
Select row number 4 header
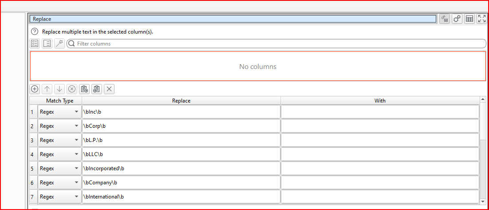(x=34, y=154)
